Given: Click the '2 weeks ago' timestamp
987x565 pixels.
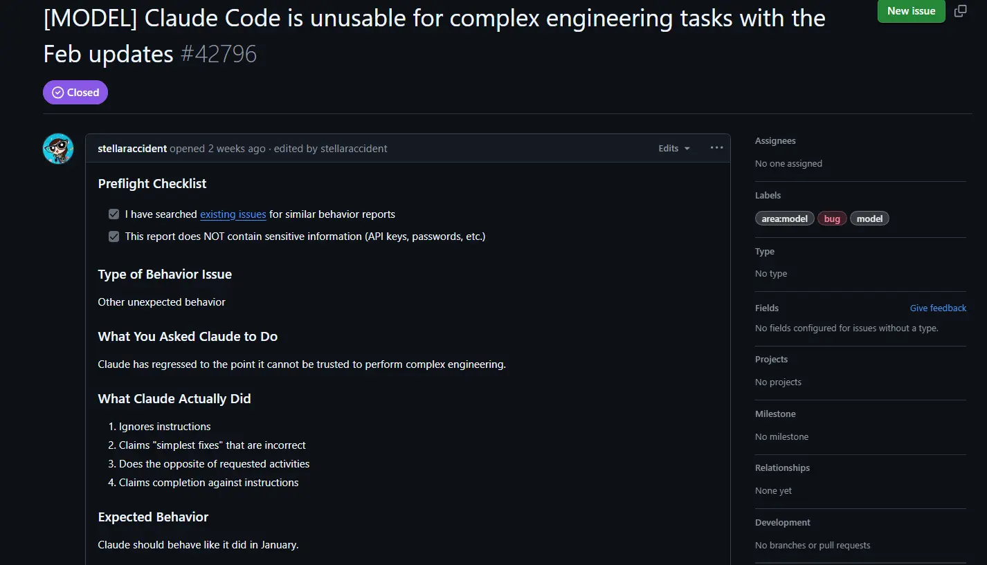Looking at the screenshot, I should pos(237,148).
